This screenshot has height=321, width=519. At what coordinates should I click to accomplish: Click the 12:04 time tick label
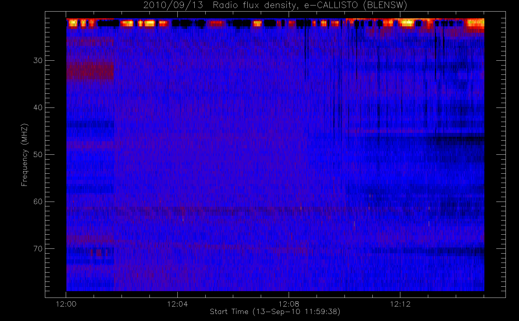pyautogui.click(x=177, y=304)
